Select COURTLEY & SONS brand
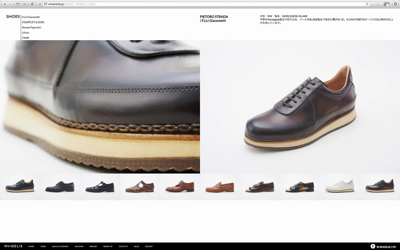 [x=33, y=22]
